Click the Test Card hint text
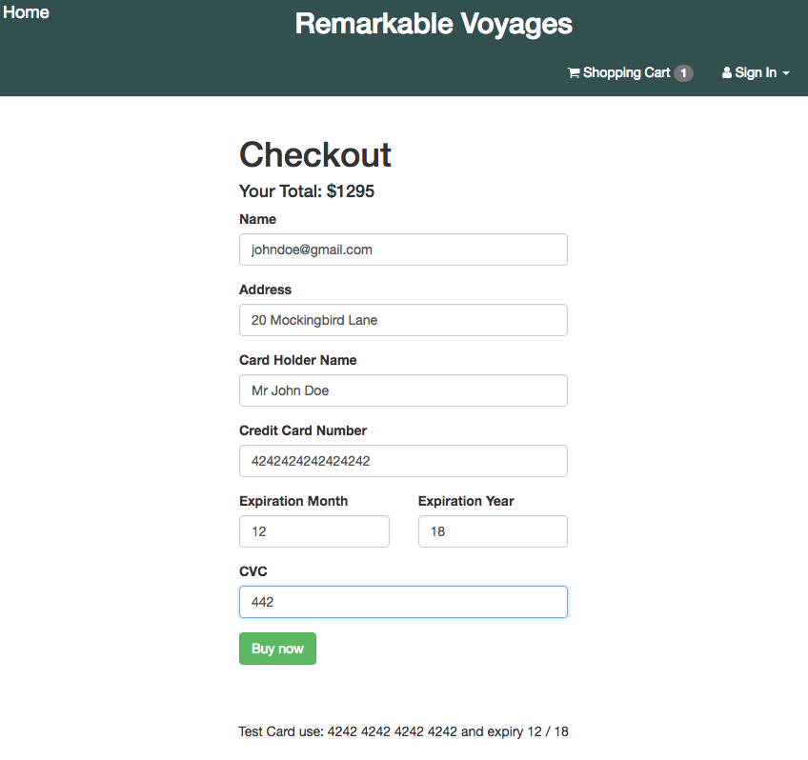Screen dimensions: 808x760 [403, 731]
